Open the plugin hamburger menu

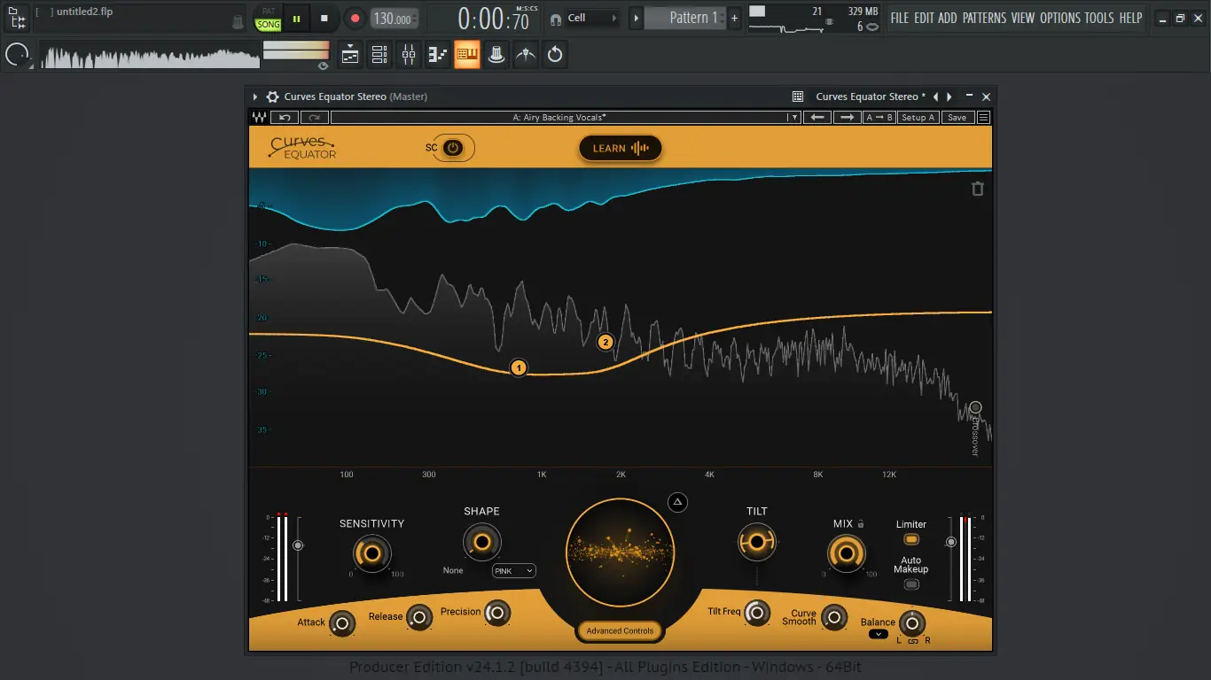point(984,117)
